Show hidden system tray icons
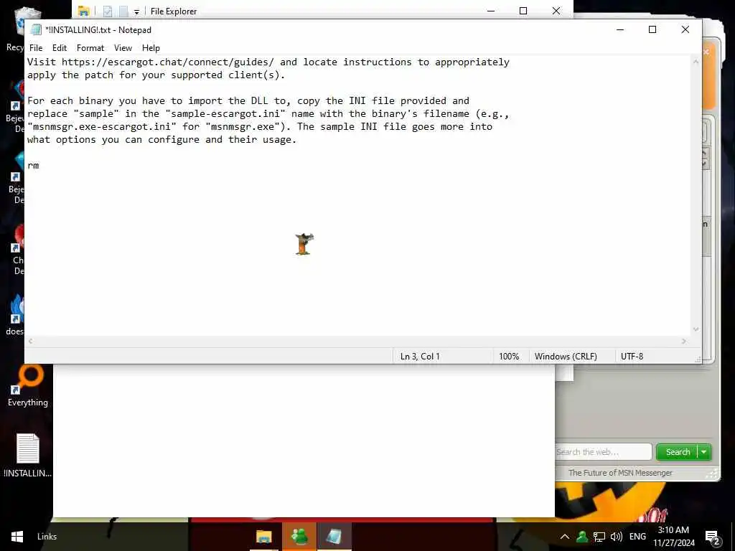This screenshot has height=551, width=735. coord(565,537)
